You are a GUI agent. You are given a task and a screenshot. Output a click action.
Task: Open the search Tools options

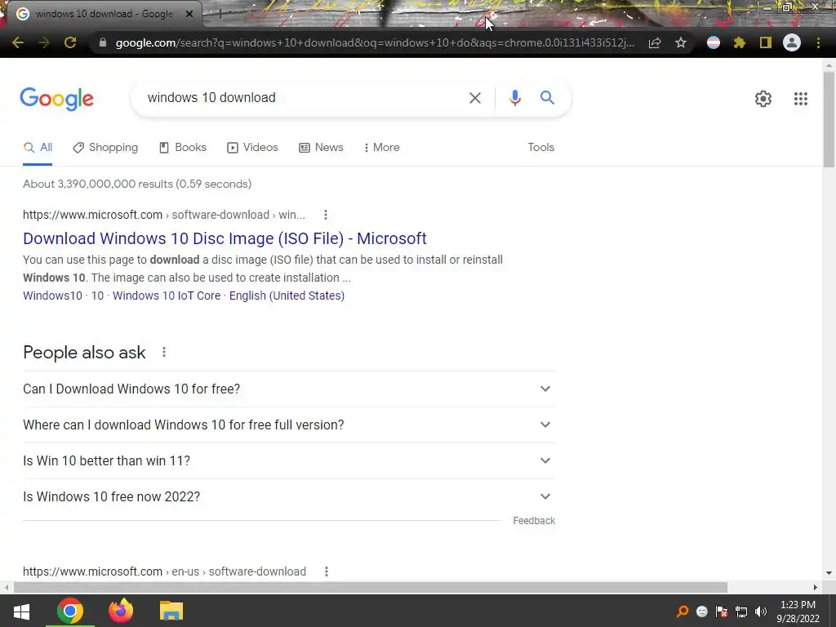coord(540,147)
